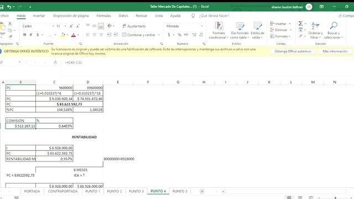This screenshot has height=199, width=354.
Task: Center cell text horizontally
Action: click(x=95, y=35)
